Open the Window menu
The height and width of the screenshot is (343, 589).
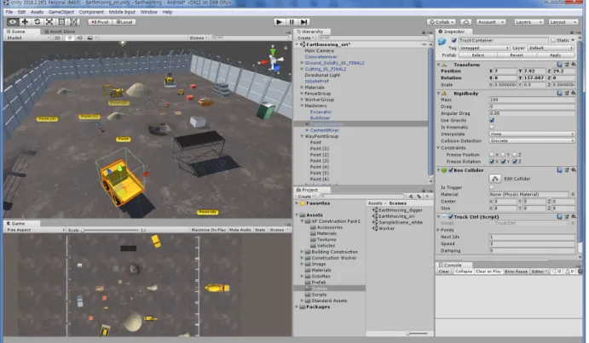tap(149, 12)
